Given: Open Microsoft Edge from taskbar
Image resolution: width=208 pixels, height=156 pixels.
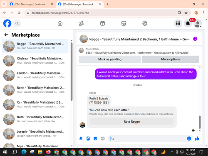Looking at the screenshot, I should (x=24, y=152).
